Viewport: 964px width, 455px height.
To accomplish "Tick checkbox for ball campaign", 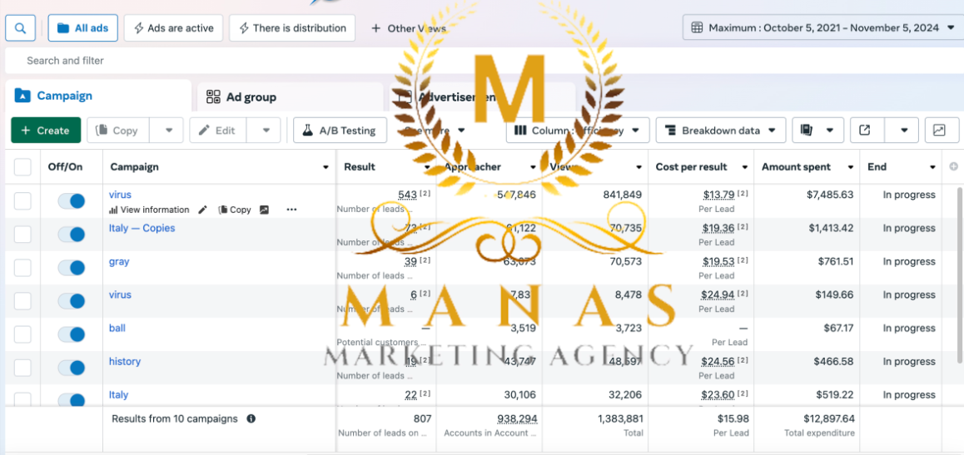I will [22, 334].
